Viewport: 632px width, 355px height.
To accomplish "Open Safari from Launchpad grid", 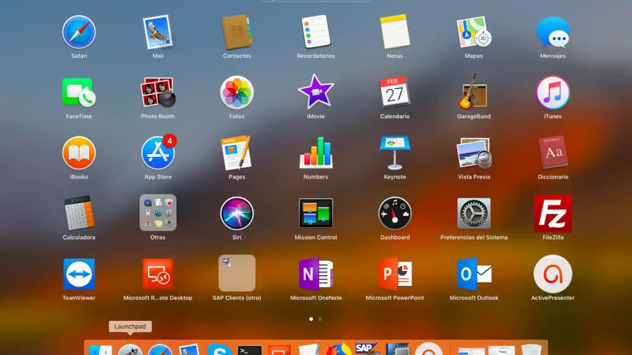I will pos(79,33).
